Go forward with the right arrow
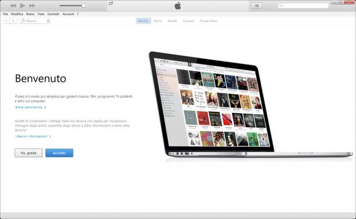The image size is (356, 219). (x=13, y=21)
